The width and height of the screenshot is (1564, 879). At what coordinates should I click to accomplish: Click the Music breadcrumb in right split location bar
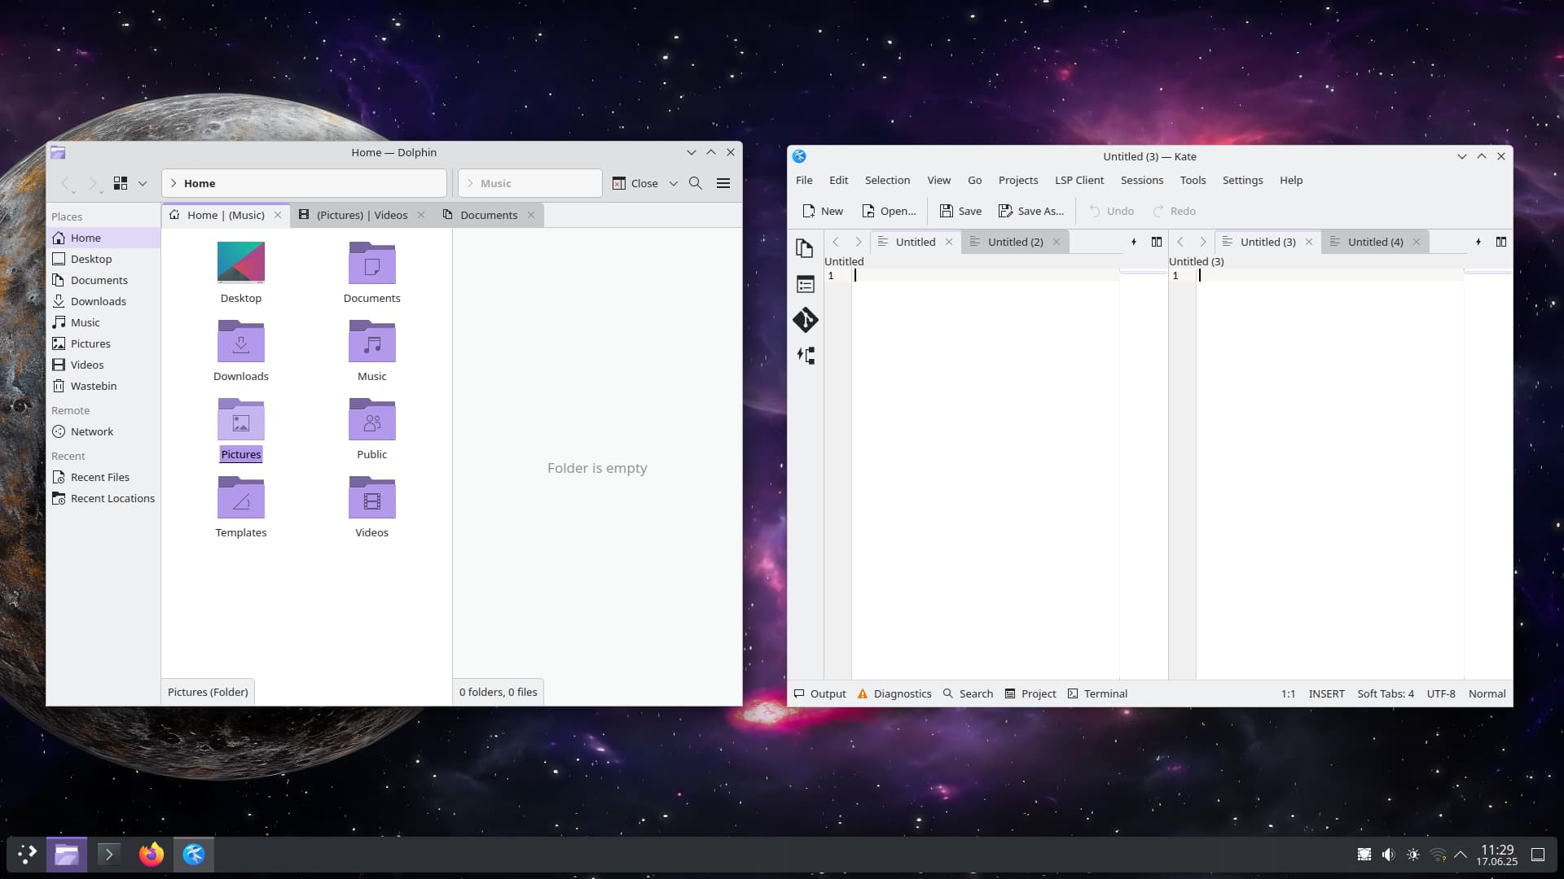tap(495, 183)
